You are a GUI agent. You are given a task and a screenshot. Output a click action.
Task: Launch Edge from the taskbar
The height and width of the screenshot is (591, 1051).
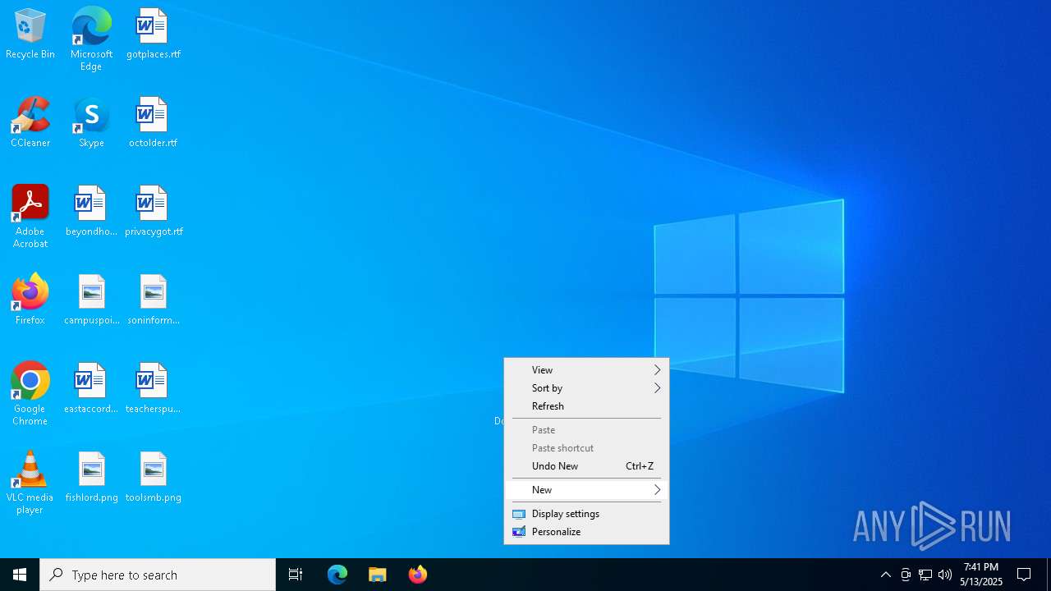point(337,575)
